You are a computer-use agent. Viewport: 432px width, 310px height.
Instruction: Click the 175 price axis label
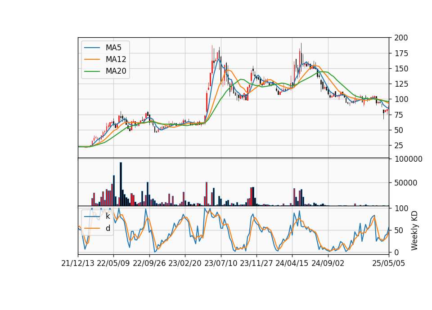coord(401,53)
